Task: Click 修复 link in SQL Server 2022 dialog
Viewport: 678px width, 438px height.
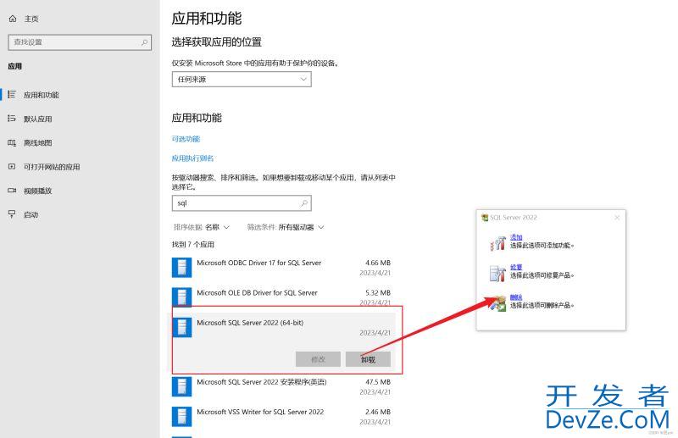Action: coord(516,267)
